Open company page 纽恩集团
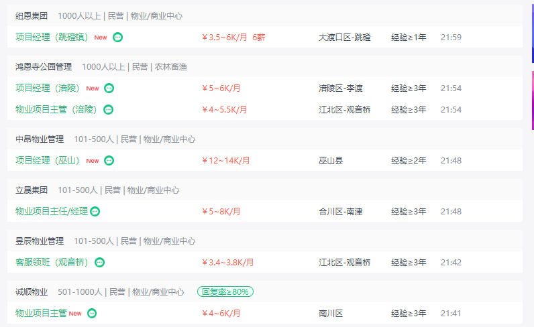 pyautogui.click(x=32, y=16)
